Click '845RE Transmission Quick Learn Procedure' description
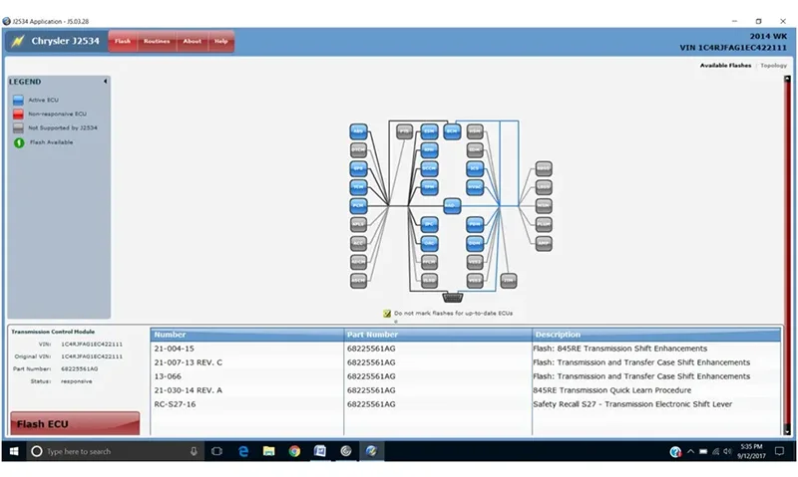 612,390
